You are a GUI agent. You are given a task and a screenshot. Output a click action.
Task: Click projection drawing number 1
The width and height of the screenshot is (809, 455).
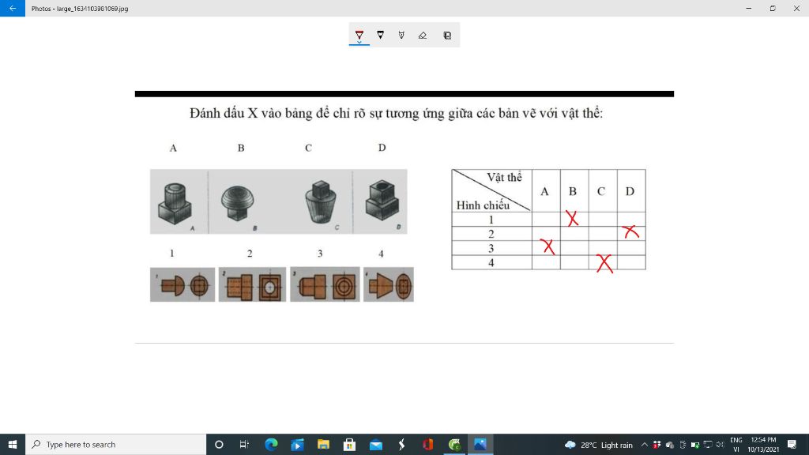[x=182, y=284]
